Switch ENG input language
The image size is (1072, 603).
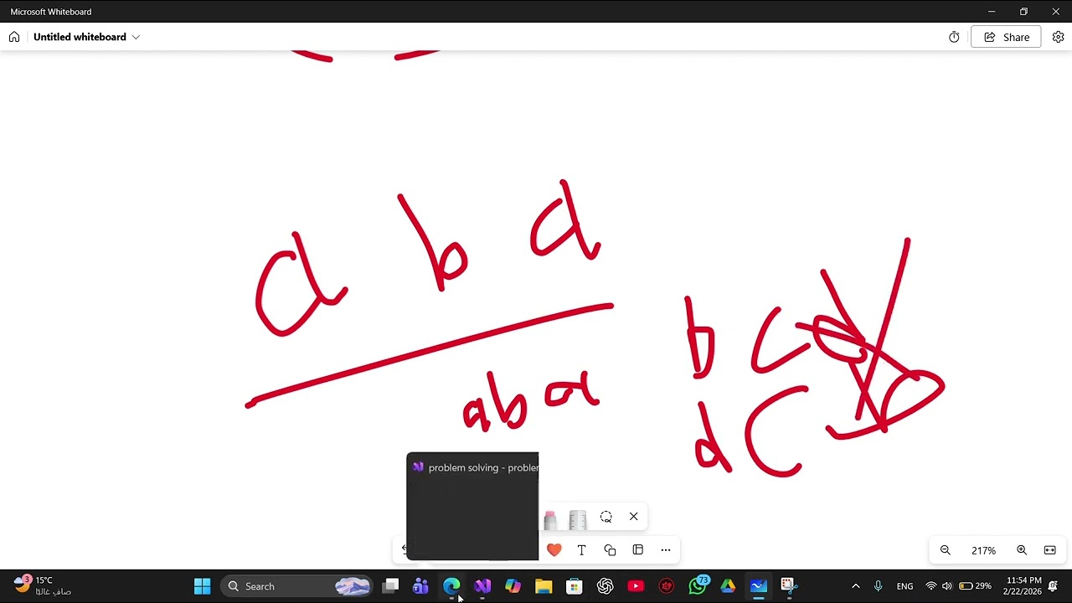click(x=905, y=586)
